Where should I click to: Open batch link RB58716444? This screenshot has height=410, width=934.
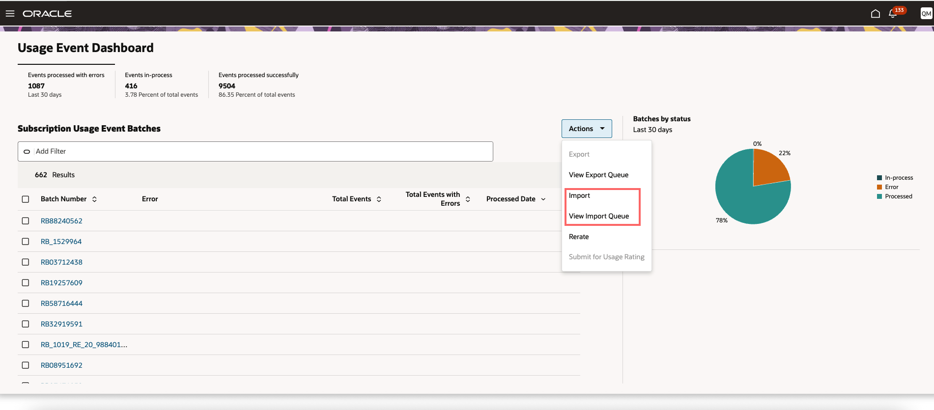(61, 303)
